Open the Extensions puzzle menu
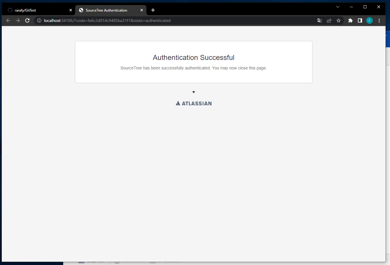The height and width of the screenshot is (265, 390). click(350, 20)
